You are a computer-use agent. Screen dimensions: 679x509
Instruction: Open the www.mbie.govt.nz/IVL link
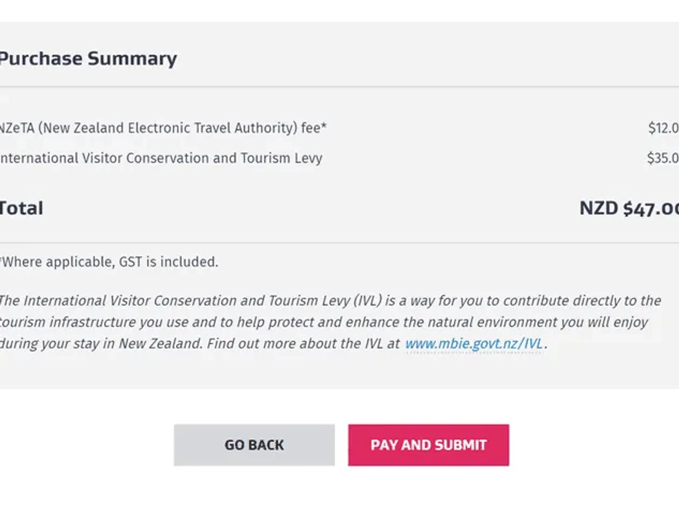click(474, 344)
